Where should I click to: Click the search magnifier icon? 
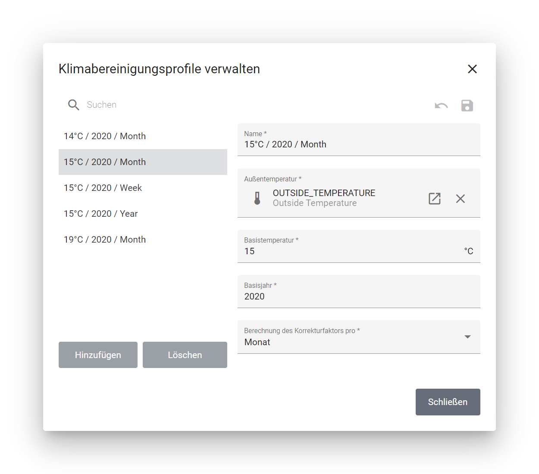coord(74,105)
